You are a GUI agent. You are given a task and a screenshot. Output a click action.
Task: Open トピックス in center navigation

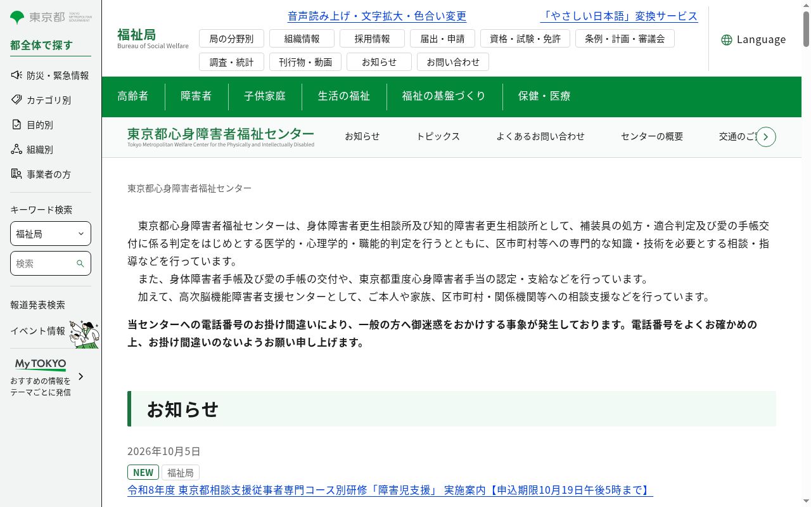pos(438,136)
